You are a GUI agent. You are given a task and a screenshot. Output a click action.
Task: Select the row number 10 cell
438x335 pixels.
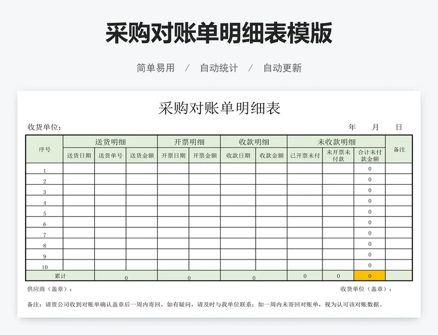[x=44, y=265]
